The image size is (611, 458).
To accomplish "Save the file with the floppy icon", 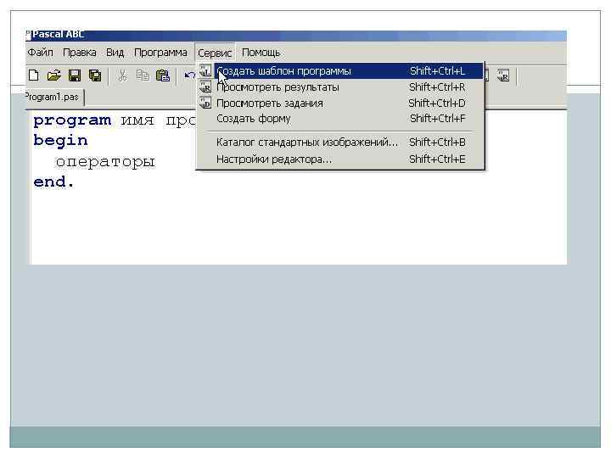I will point(75,75).
